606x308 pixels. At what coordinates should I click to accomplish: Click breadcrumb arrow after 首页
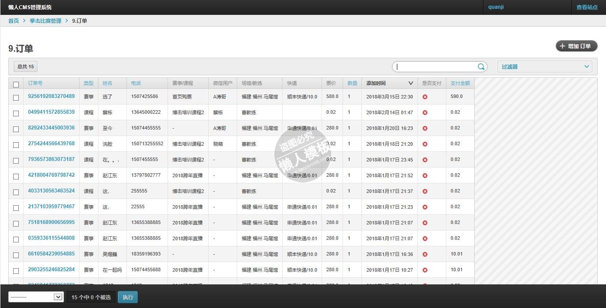[x=25, y=21]
